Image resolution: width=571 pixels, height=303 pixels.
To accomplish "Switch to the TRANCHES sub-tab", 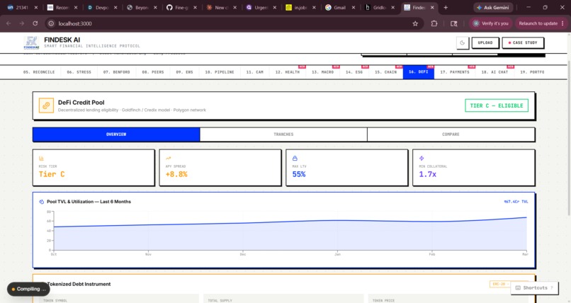I will click(283, 135).
